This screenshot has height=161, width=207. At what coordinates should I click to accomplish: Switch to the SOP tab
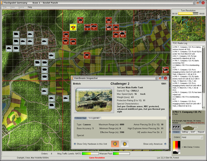(193, 132)
